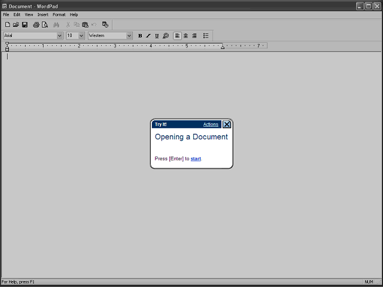Expand the Arial font name dropdown

(x=59, y=36)
